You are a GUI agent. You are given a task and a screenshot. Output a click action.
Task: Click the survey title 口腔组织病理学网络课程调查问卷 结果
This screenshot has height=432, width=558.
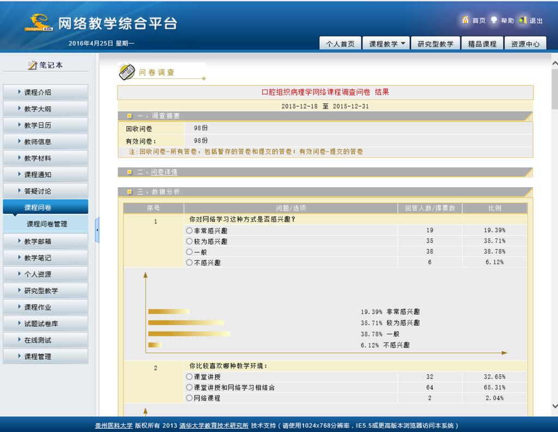pyautogui.click(x=325, y=92)
